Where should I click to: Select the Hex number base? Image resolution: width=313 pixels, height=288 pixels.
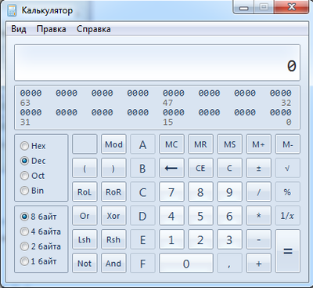pyautogui.click(x=33, y=146)
